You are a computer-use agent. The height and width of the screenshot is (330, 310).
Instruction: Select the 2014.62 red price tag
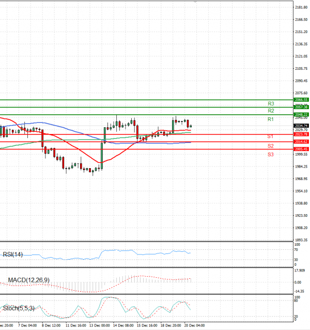tap(301, 142)
